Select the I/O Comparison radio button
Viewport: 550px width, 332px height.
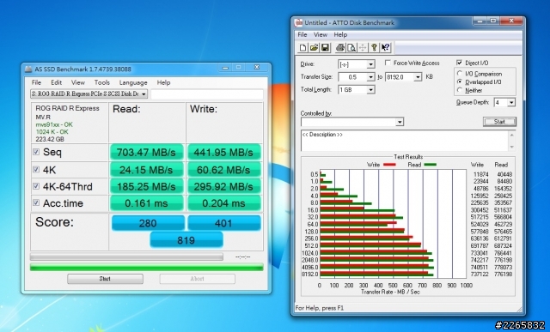[460, 74]
